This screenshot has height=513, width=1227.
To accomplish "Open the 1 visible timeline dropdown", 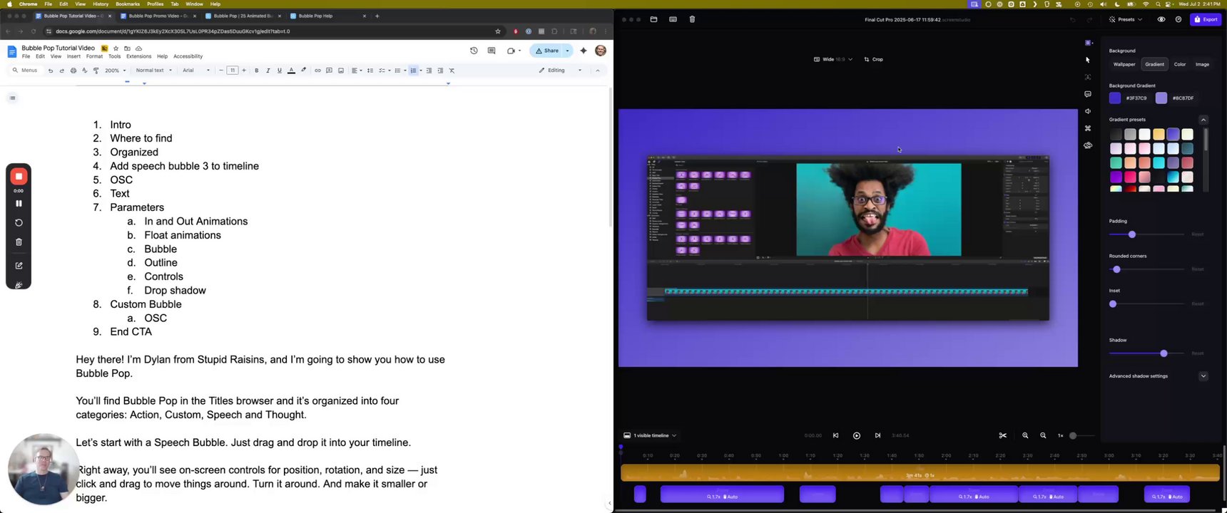I will tap(650, 435).
